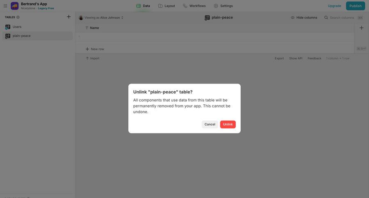Cancel the unlink table dialog
This screenshot has width=369, height=198.
tap(210, 124)
